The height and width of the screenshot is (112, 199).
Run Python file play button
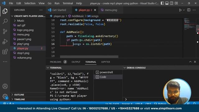point(180,10)
